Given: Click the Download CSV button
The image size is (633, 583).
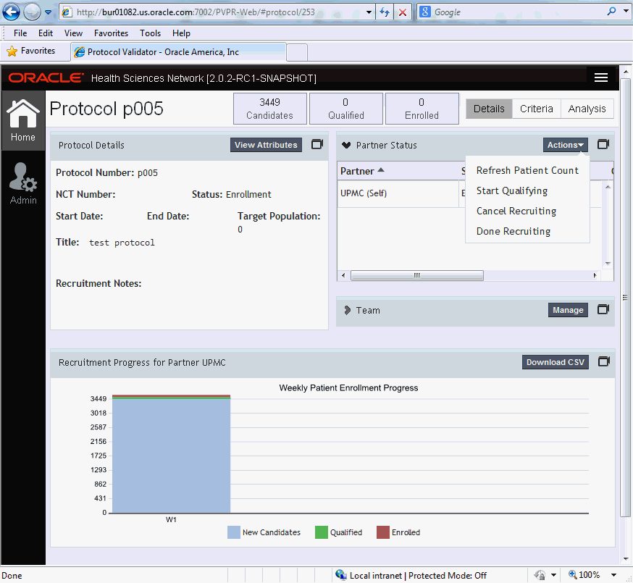Looking at the screenshot, I should point(555,362).
